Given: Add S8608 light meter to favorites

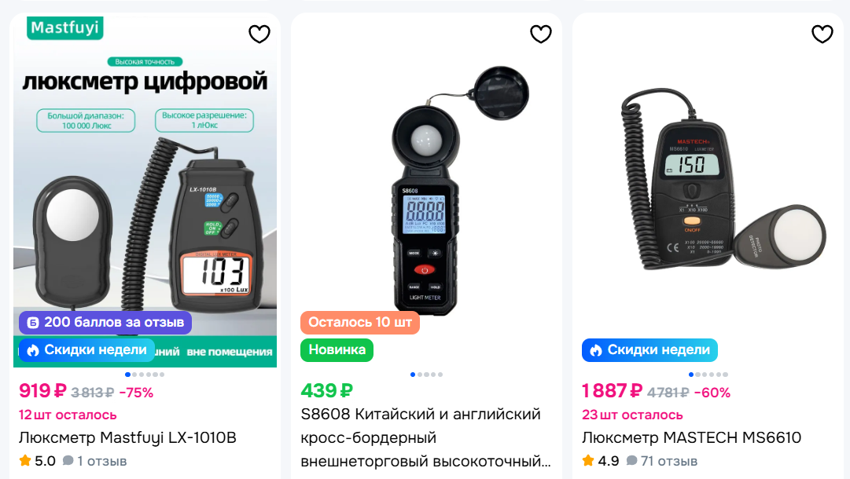Looking at the screenshot, I should click(x=540, y=34).
